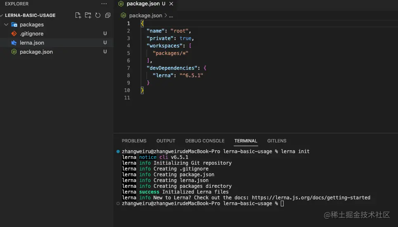Click the "packages/*" string in editor
This screenshot has width=398, height=227.
click(171, 53)
